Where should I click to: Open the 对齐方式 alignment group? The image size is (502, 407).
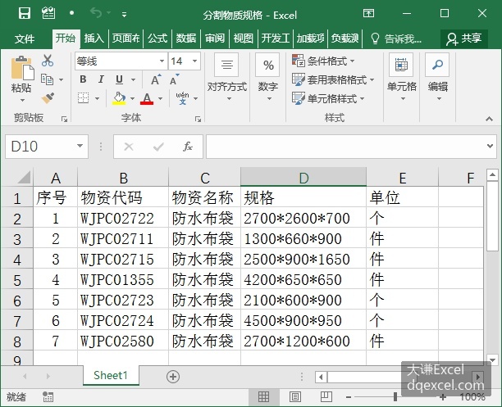coord(226,78)
